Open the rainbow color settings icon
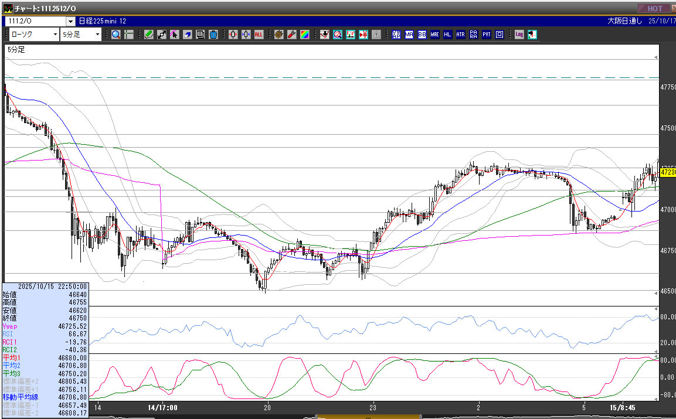The image size is (676, 419). [304, 35]
